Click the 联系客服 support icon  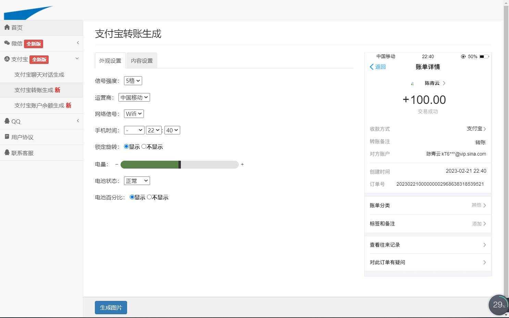coord(7,153)
